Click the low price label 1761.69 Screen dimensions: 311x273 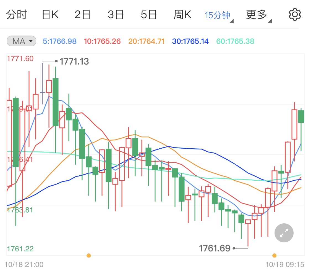[x=215, y=248]
